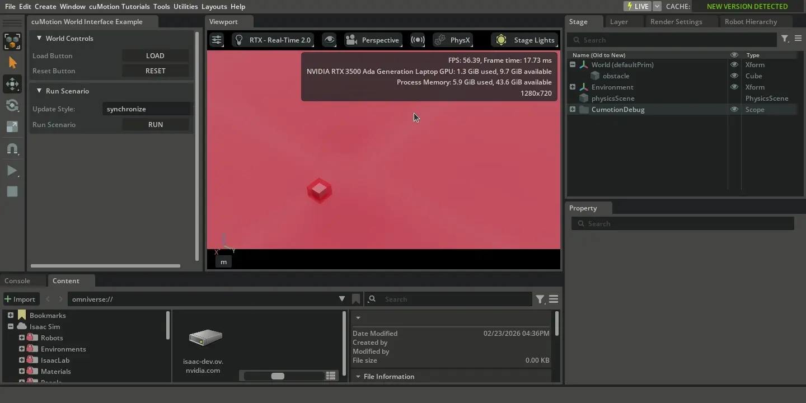The image size is (806, 403).
Task: Toggle the Snap magnet icon
Action: click(x=12, y=149)
